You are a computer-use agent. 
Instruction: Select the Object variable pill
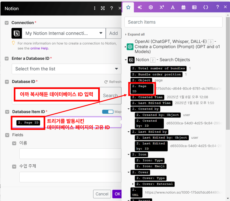point(141,80)
